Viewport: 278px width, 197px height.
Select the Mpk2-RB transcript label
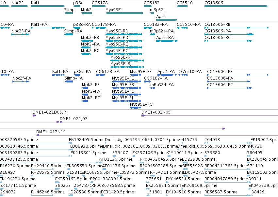click(90, 38)
